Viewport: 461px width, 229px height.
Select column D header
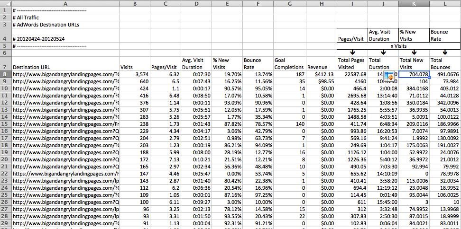coord(196,3)
